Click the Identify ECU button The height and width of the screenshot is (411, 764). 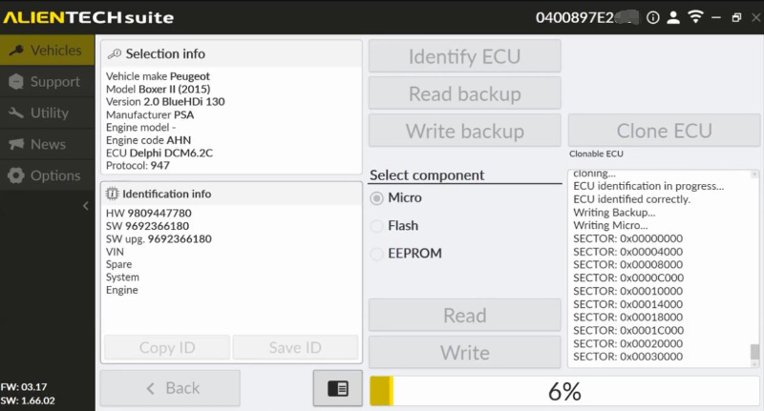[x=465, y=56]
